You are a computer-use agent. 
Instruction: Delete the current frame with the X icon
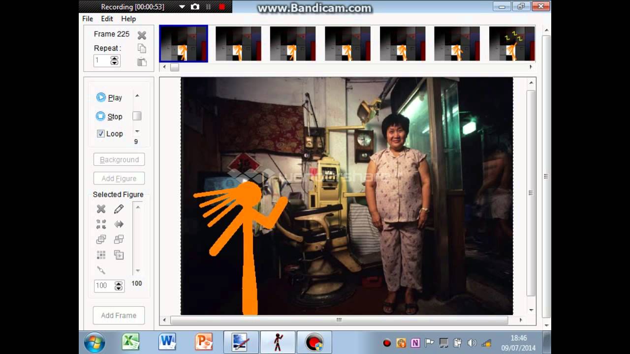[142, 35]
